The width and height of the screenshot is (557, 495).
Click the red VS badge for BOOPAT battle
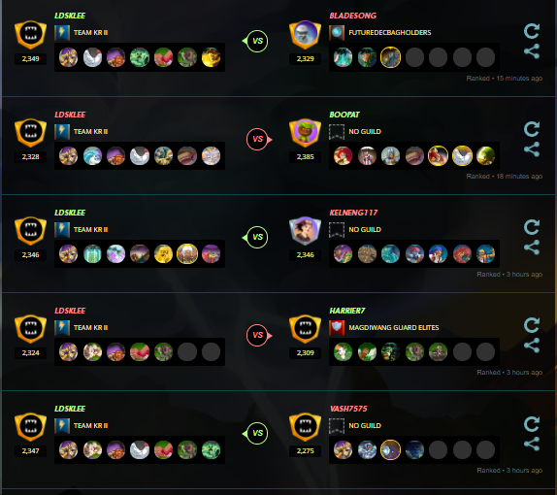258,139
